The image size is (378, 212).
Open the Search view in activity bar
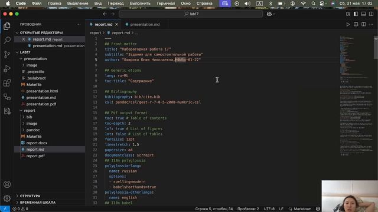click(x=7, y=40)
